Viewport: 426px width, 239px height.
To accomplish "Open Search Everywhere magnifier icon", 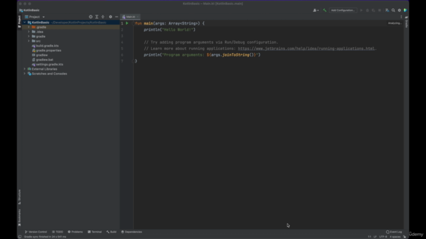I will point(393,11).
